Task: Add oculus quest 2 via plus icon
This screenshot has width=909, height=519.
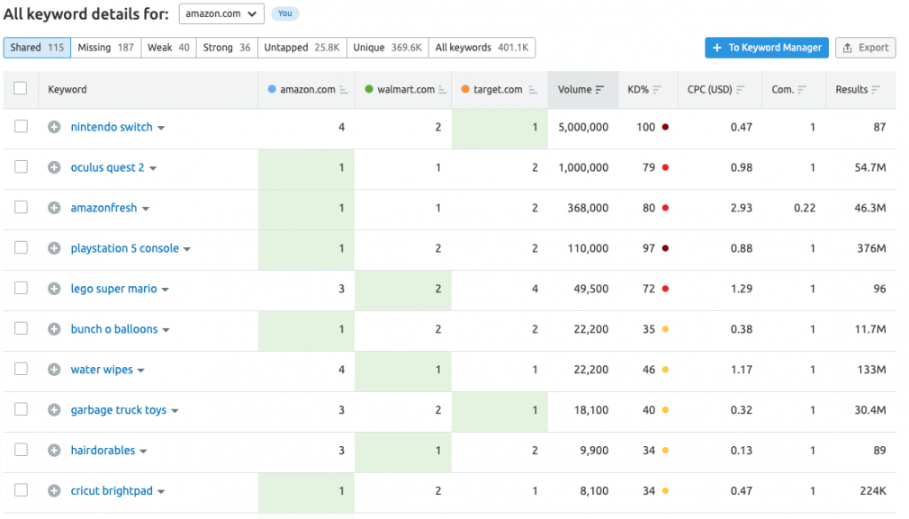Action: 54,167
